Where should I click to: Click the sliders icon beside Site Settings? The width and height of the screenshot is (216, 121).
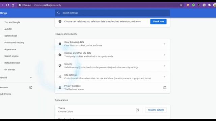(60, 77)
